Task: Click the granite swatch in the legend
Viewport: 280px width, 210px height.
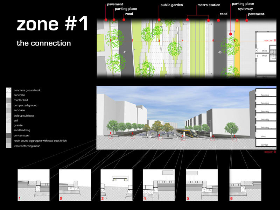Action: (9, 125)
